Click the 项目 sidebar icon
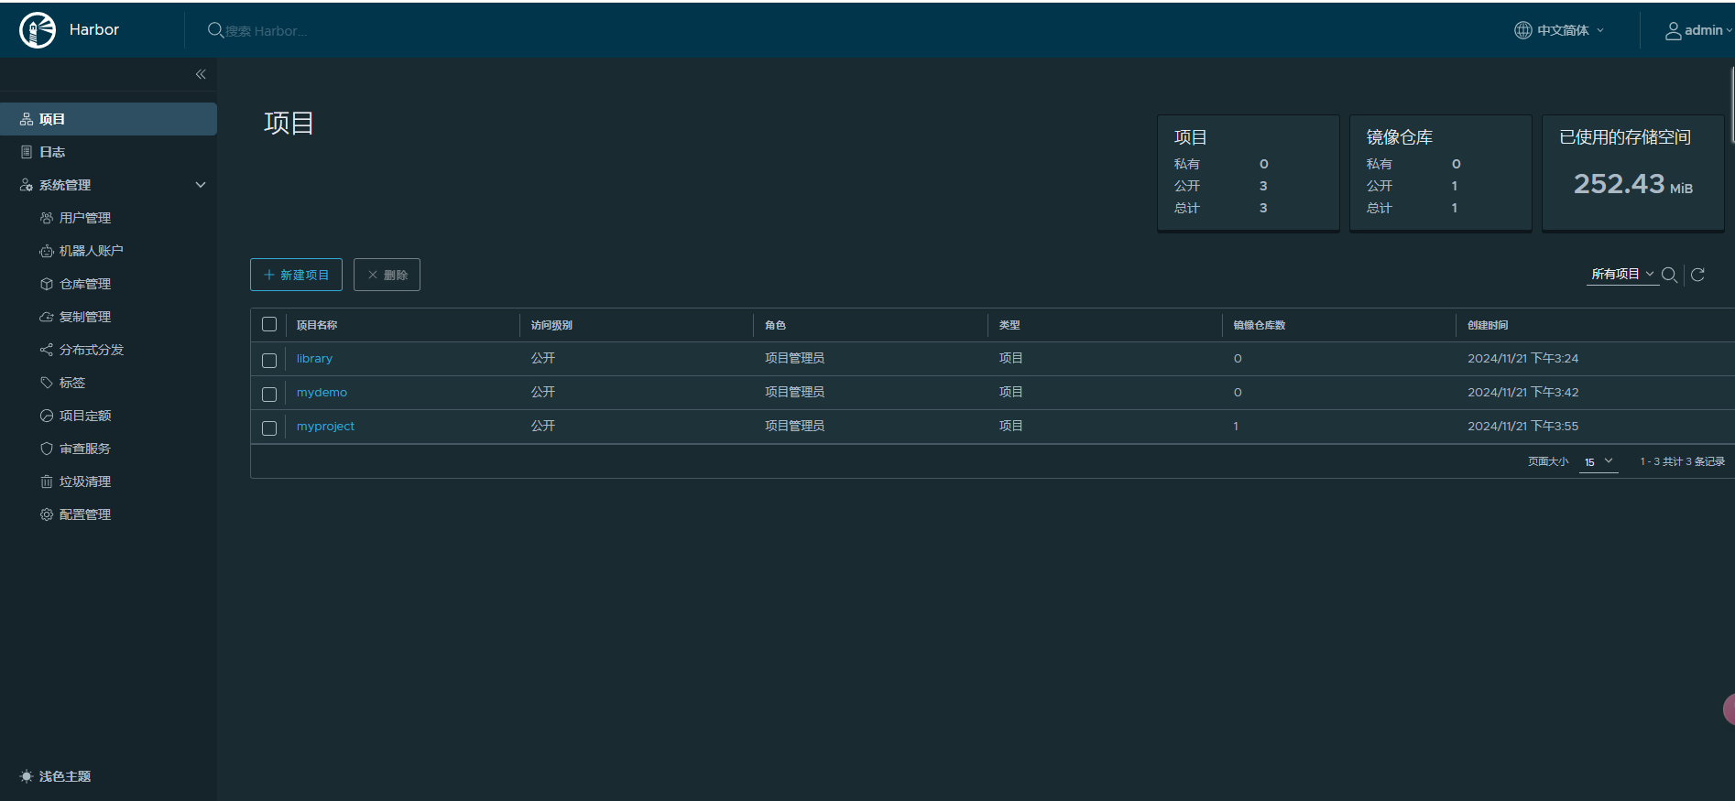The image size is (1735, 801). [27, 119]
